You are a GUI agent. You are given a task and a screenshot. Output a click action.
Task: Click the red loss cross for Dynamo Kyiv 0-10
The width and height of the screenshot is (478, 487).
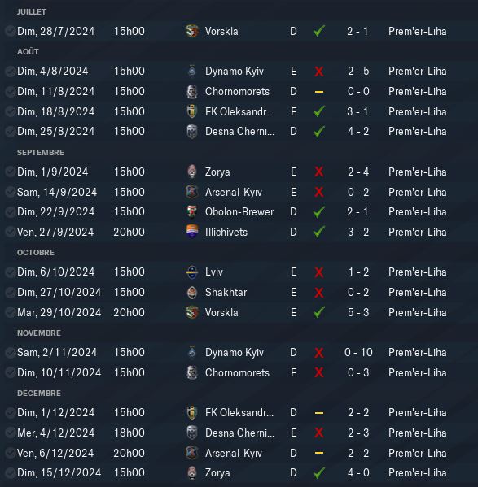coord(319,353)
